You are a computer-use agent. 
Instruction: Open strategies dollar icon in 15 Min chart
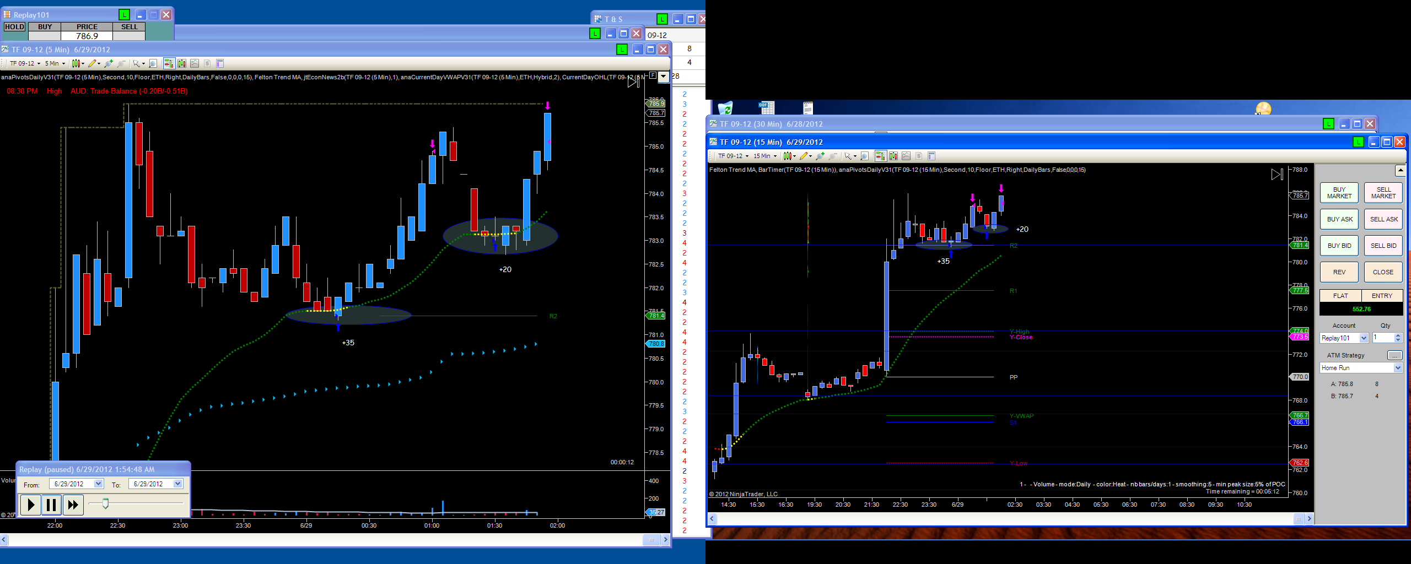[919, 156]
